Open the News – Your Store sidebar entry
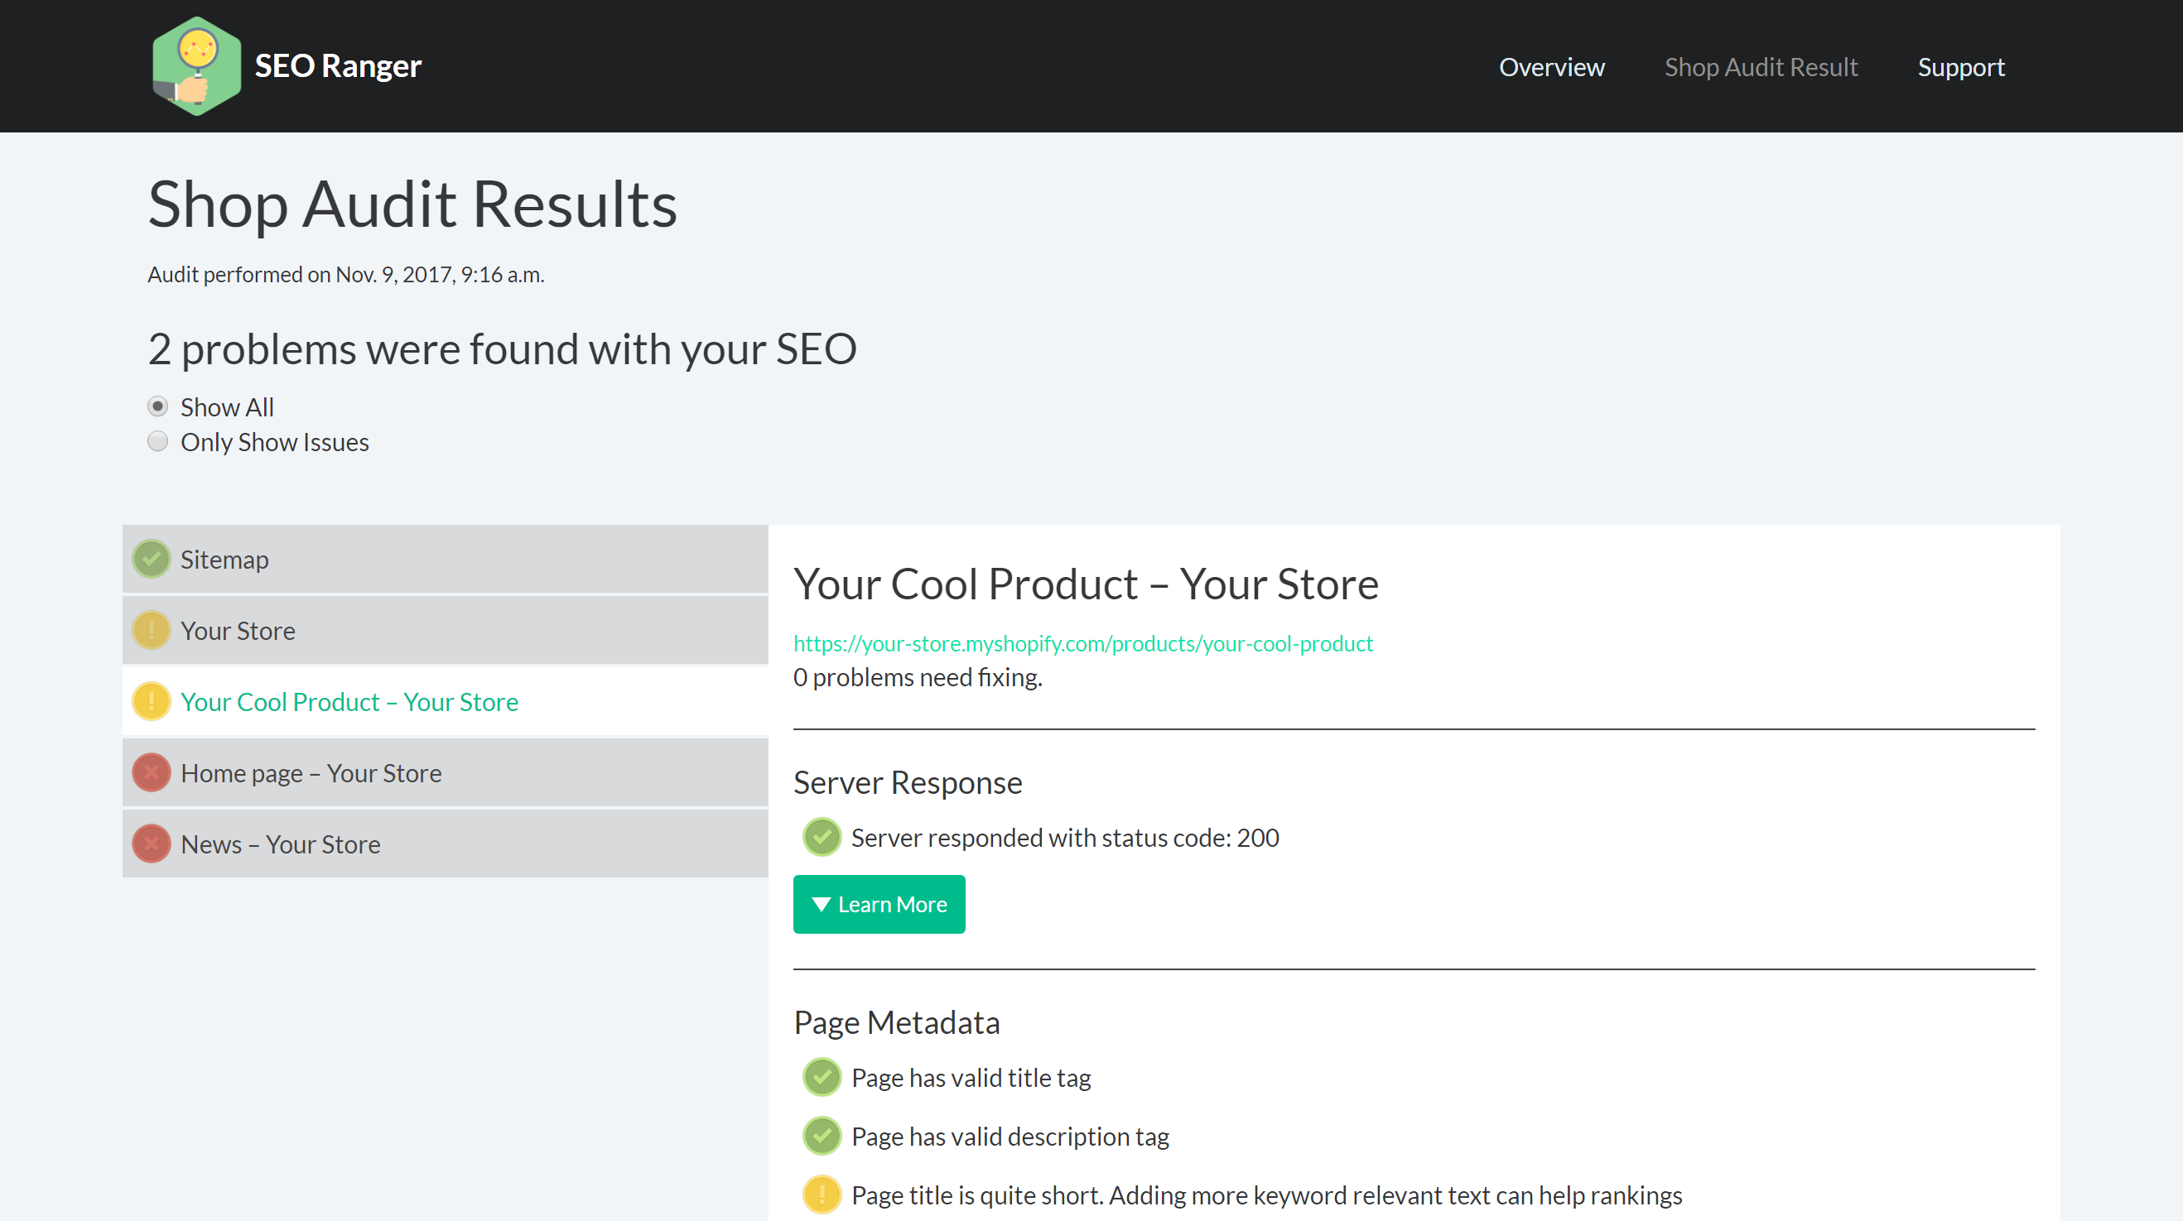The width and height of the screenshot is (2183, 1221). 445,844
